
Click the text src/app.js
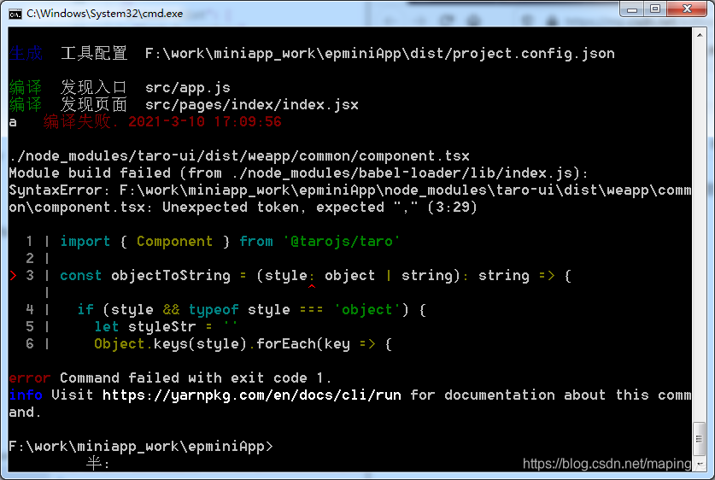(188, 88)
